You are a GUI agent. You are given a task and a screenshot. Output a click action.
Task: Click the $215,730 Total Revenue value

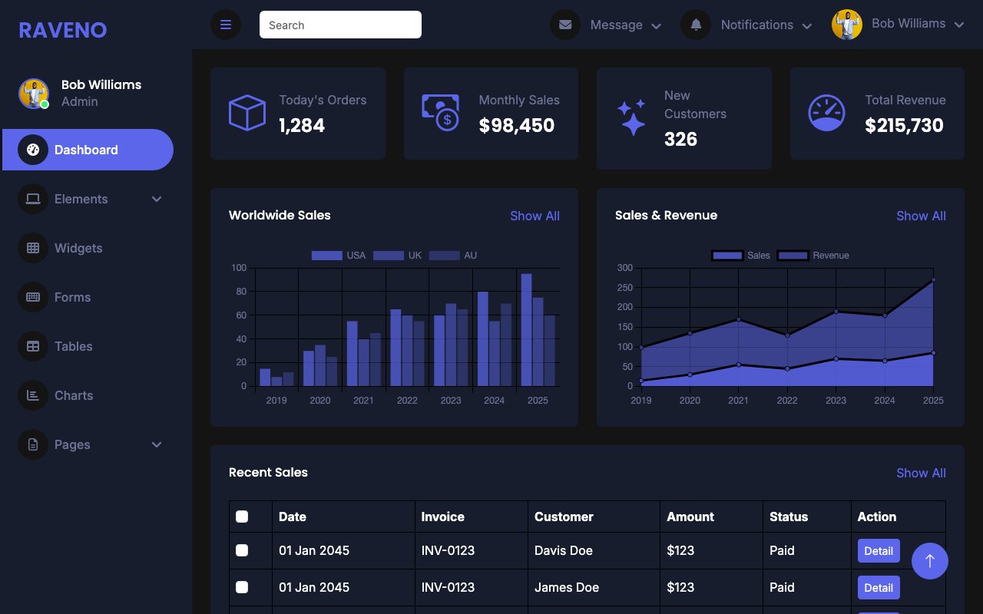click(904, 125)
